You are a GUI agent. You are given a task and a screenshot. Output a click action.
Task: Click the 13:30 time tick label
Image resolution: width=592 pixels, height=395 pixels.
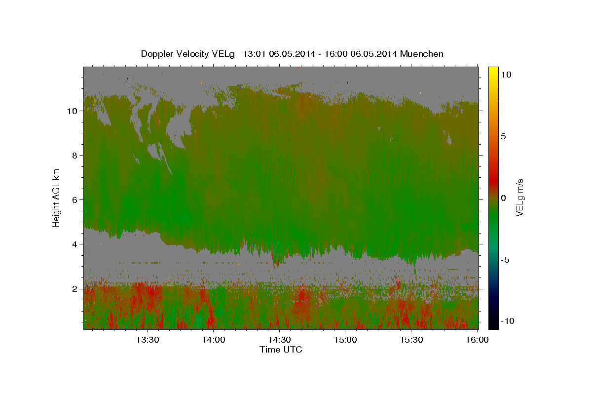pyautogui.click(x=147, y=340)
